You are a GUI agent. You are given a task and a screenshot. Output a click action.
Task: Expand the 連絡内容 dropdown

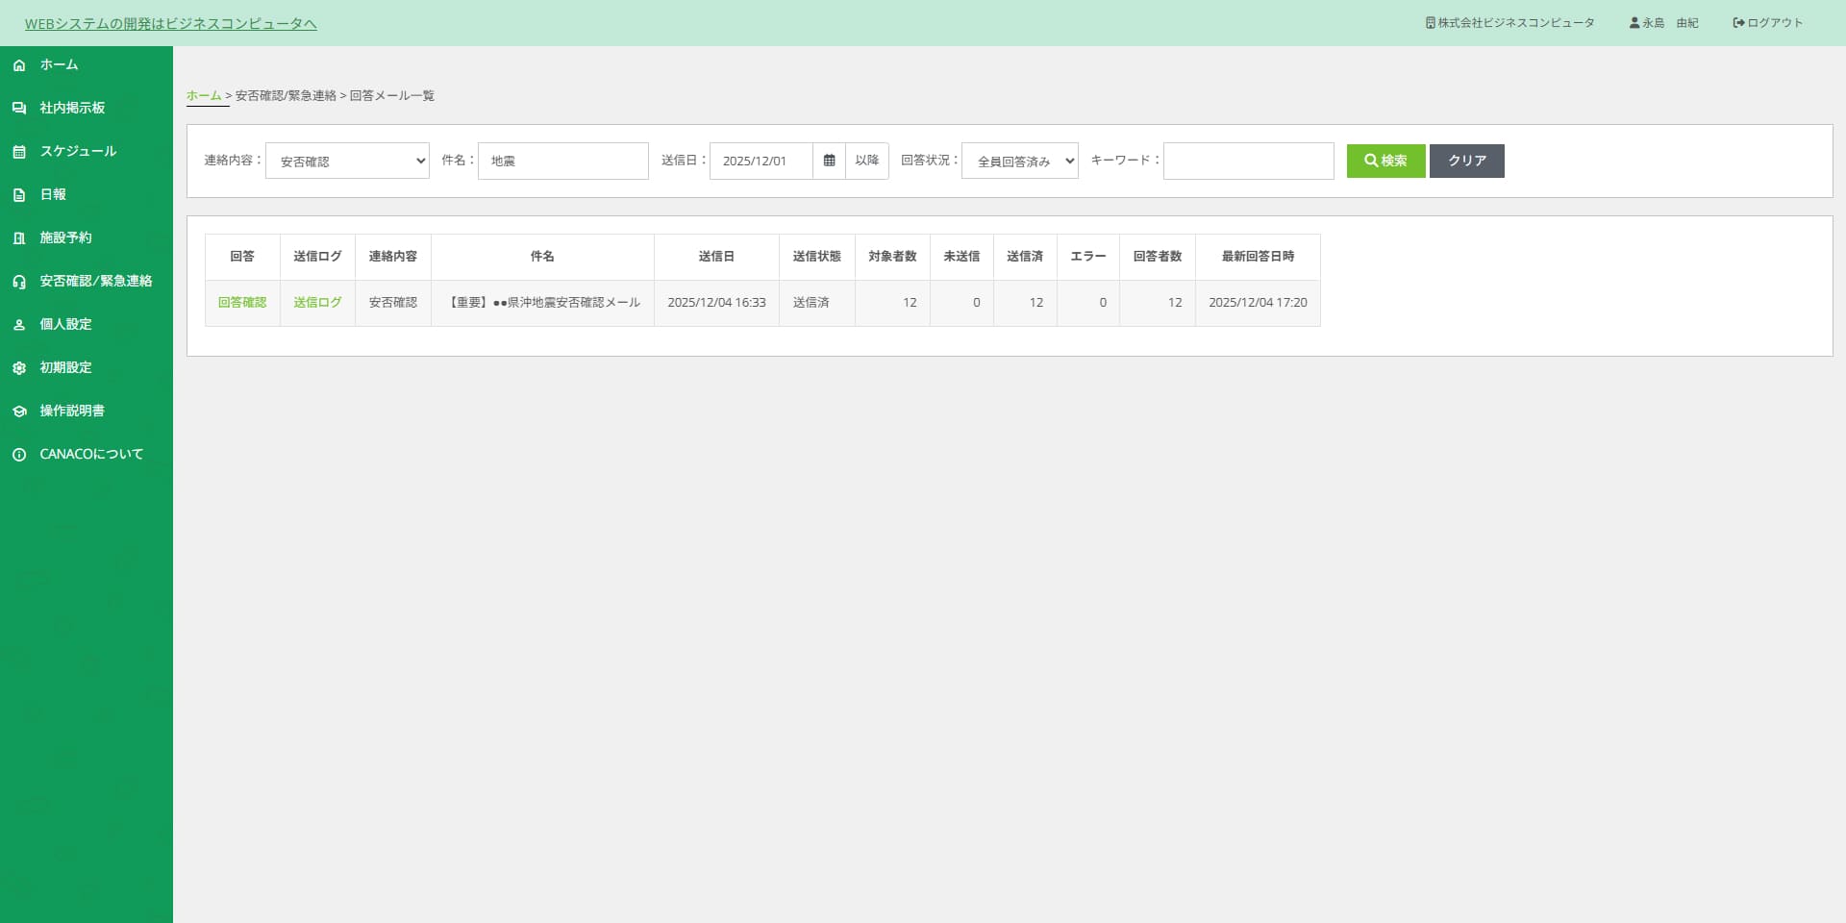[347, 161]
